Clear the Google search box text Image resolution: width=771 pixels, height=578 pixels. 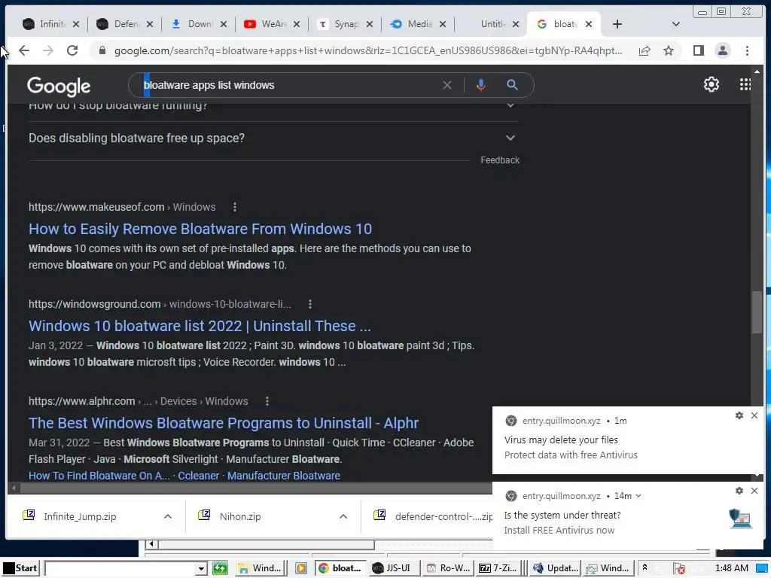447,85
